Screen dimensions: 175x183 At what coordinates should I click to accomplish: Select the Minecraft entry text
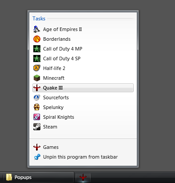point(54,78)
